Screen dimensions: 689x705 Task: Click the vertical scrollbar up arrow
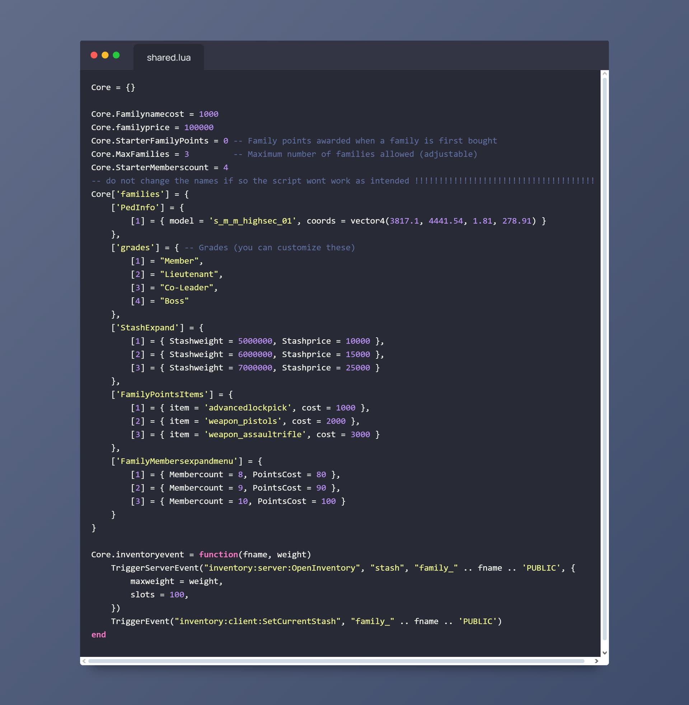coord(604,74)
